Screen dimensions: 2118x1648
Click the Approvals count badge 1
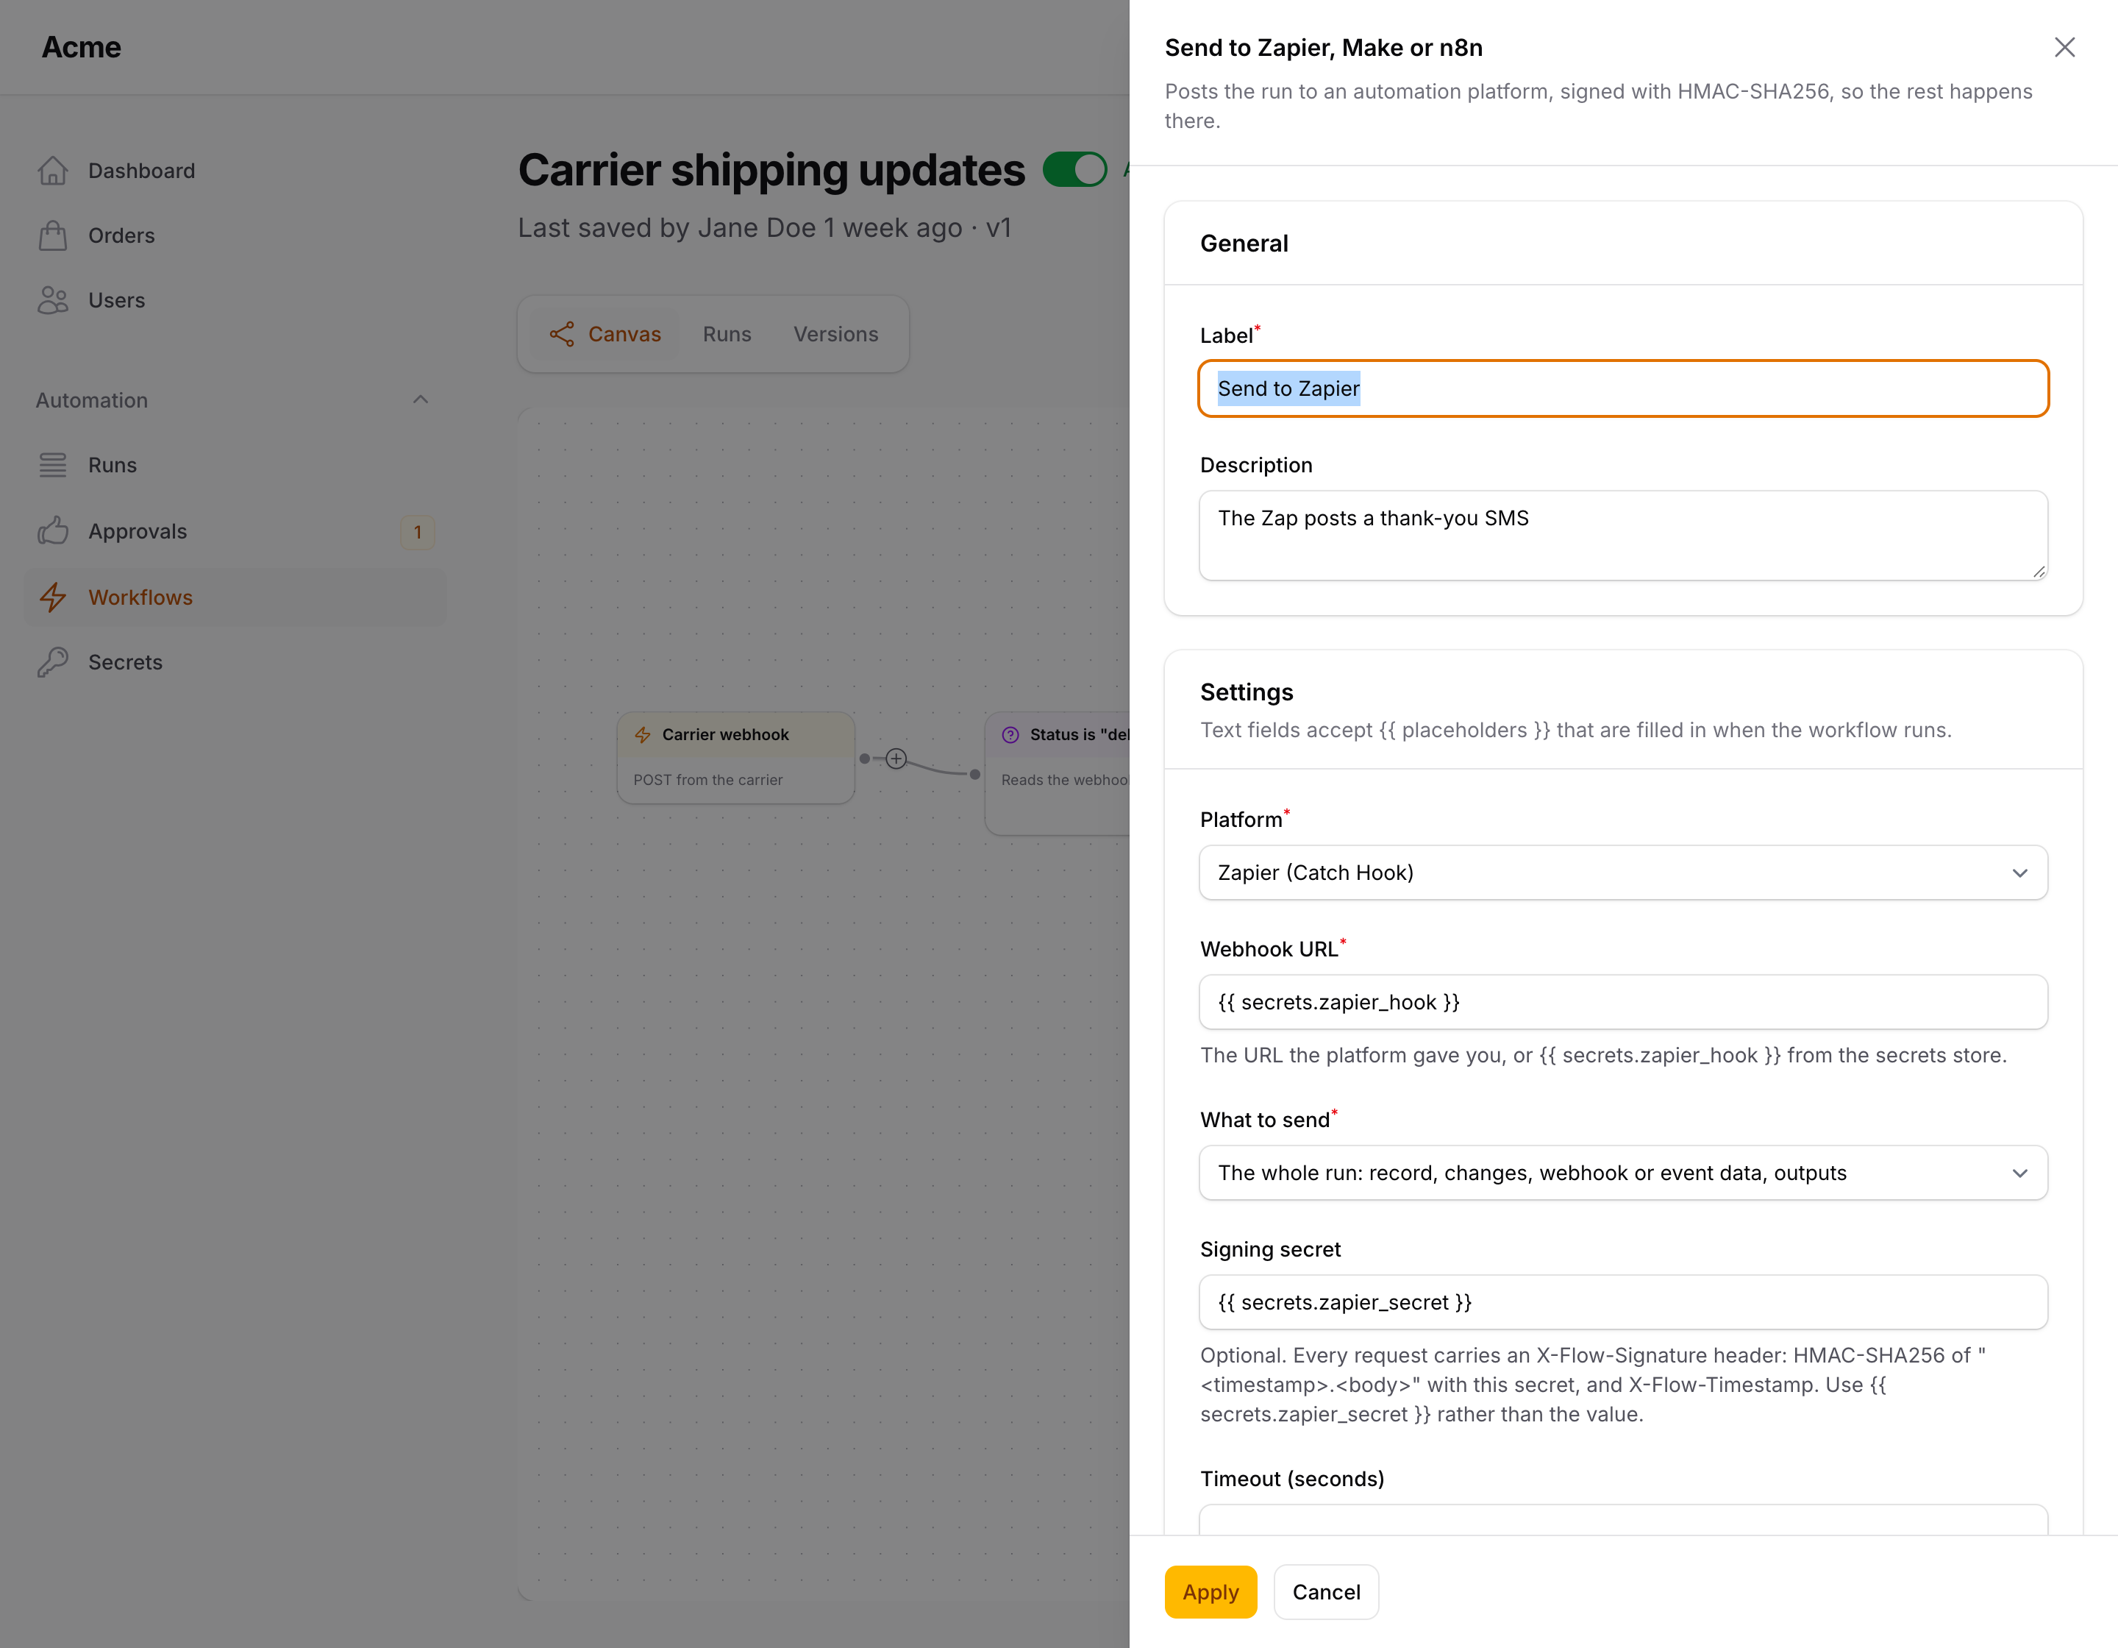coord(418,531)
